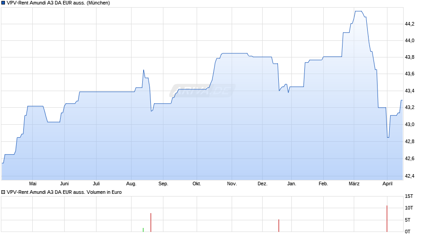Click the blue legend square for VPV-Rent Amundi
The image size is (422, 236).
pyautogui.click(x=3, y=3)
